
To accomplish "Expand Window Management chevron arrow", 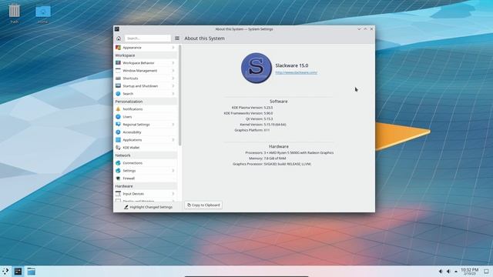I will point(173,70).
